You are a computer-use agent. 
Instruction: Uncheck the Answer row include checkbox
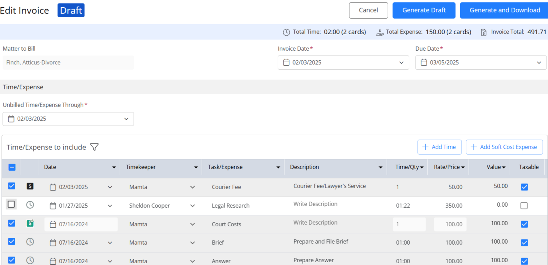tap(11, 260)
